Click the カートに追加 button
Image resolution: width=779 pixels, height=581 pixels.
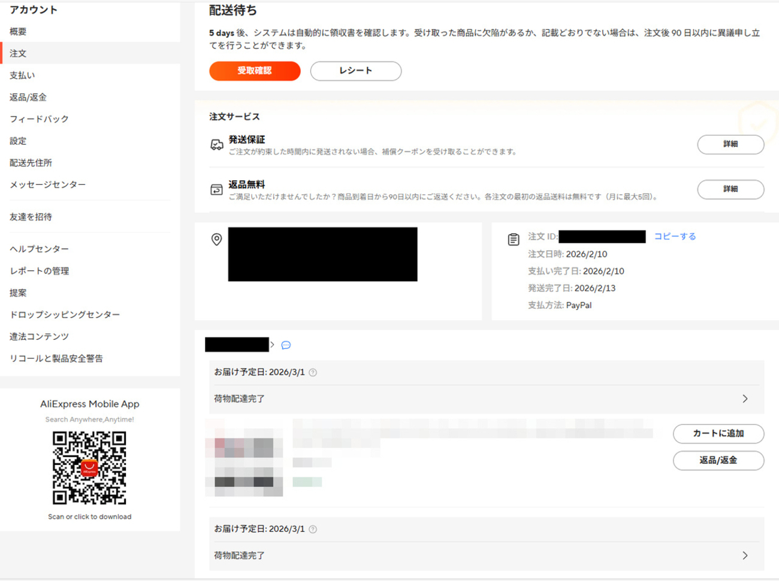(718, 434)
